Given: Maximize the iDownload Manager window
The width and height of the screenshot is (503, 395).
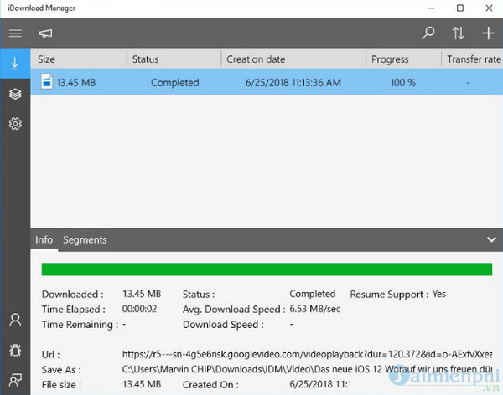Looking at the screenshot, I should [460, 8].
